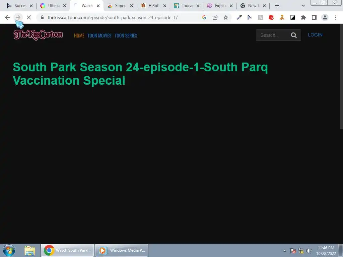Screen dimensions: 343x257
Task: Close the HiSoft tab
Action: (165, 6)
